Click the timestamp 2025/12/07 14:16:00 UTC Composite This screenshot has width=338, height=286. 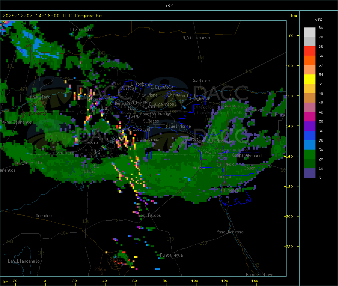52,16
